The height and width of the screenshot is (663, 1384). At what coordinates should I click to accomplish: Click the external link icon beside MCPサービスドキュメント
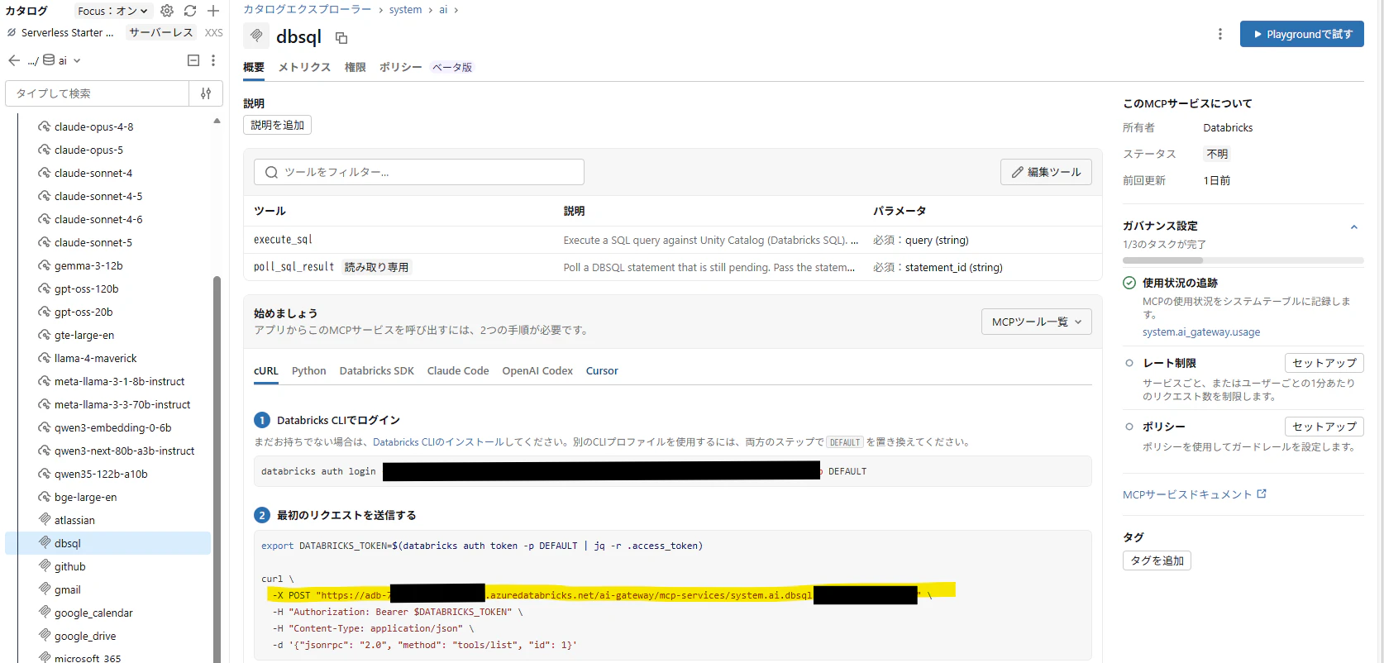tap(1262, 494)
